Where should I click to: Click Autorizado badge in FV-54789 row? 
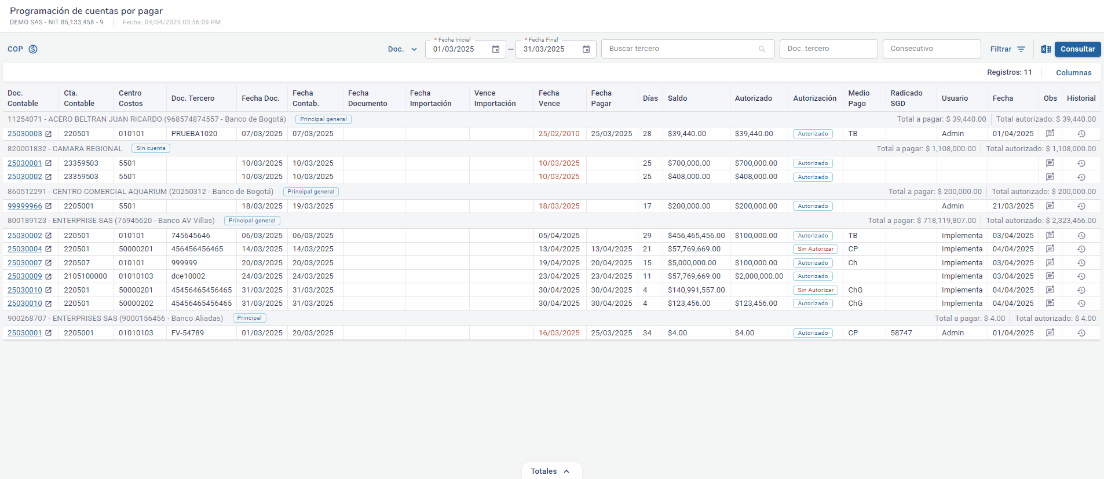(x=813, y=333)
